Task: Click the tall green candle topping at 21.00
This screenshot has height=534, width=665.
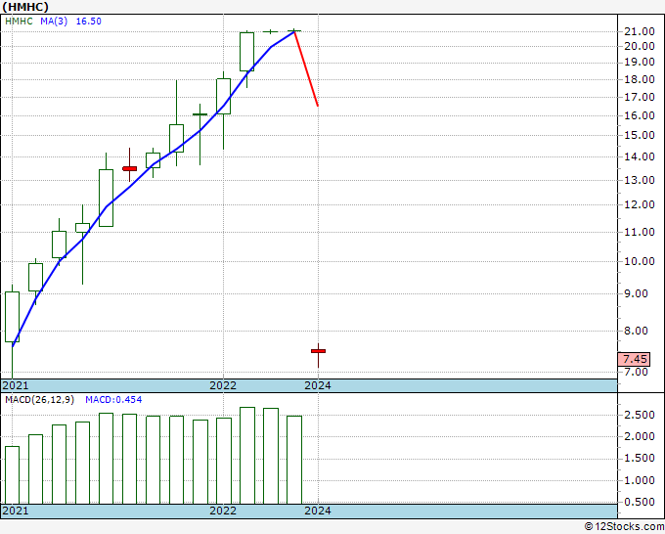Action: (246, 52)
